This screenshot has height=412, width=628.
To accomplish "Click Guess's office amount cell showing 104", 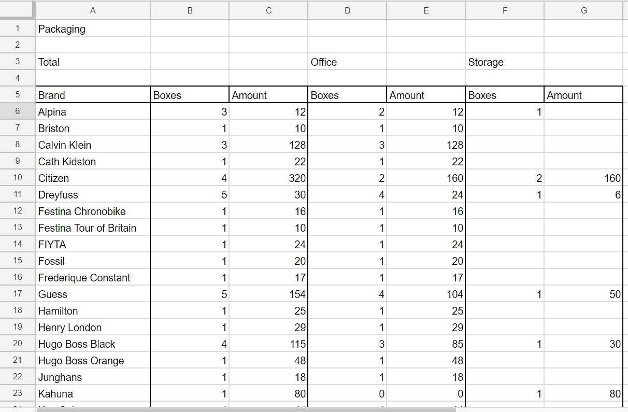I will [426, 294].
